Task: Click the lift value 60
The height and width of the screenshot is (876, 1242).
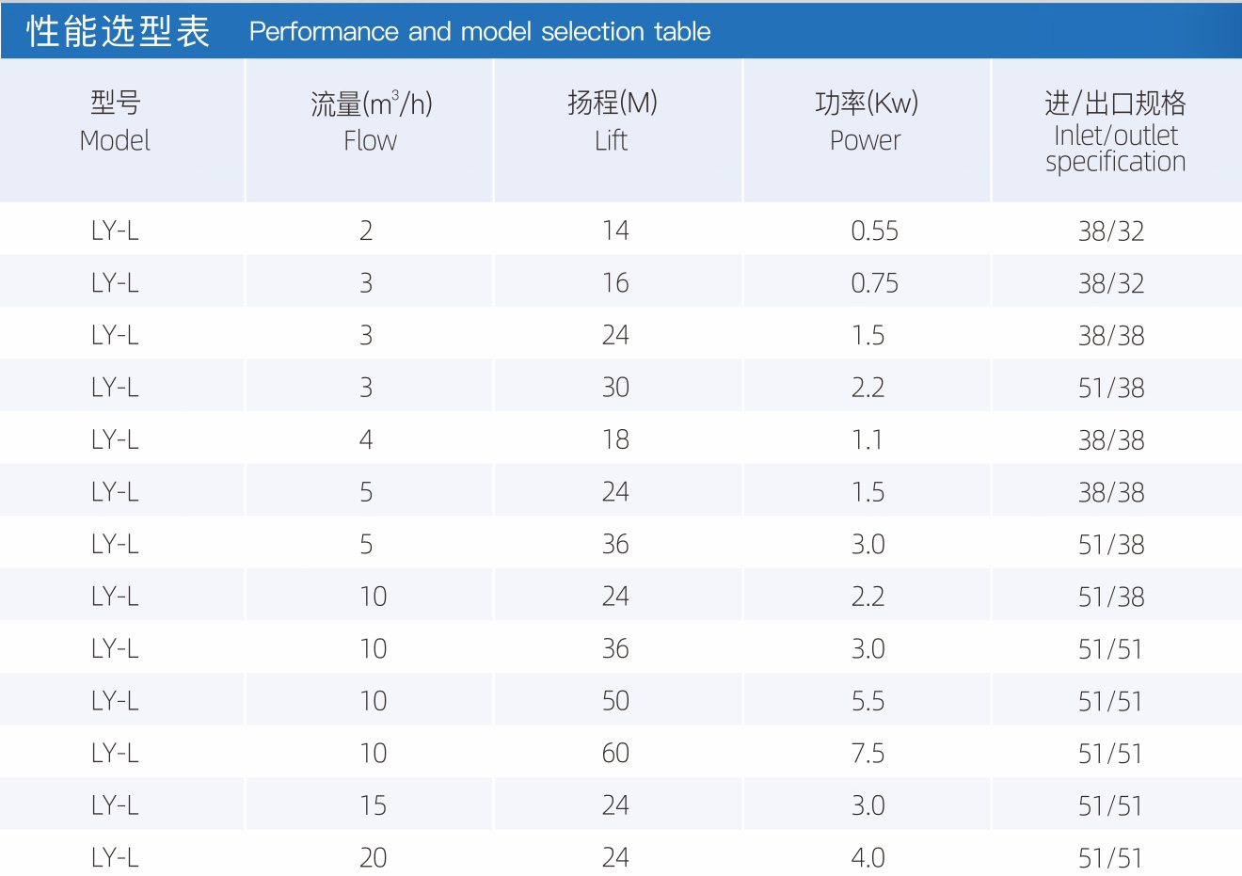Action: coord(615,754)
